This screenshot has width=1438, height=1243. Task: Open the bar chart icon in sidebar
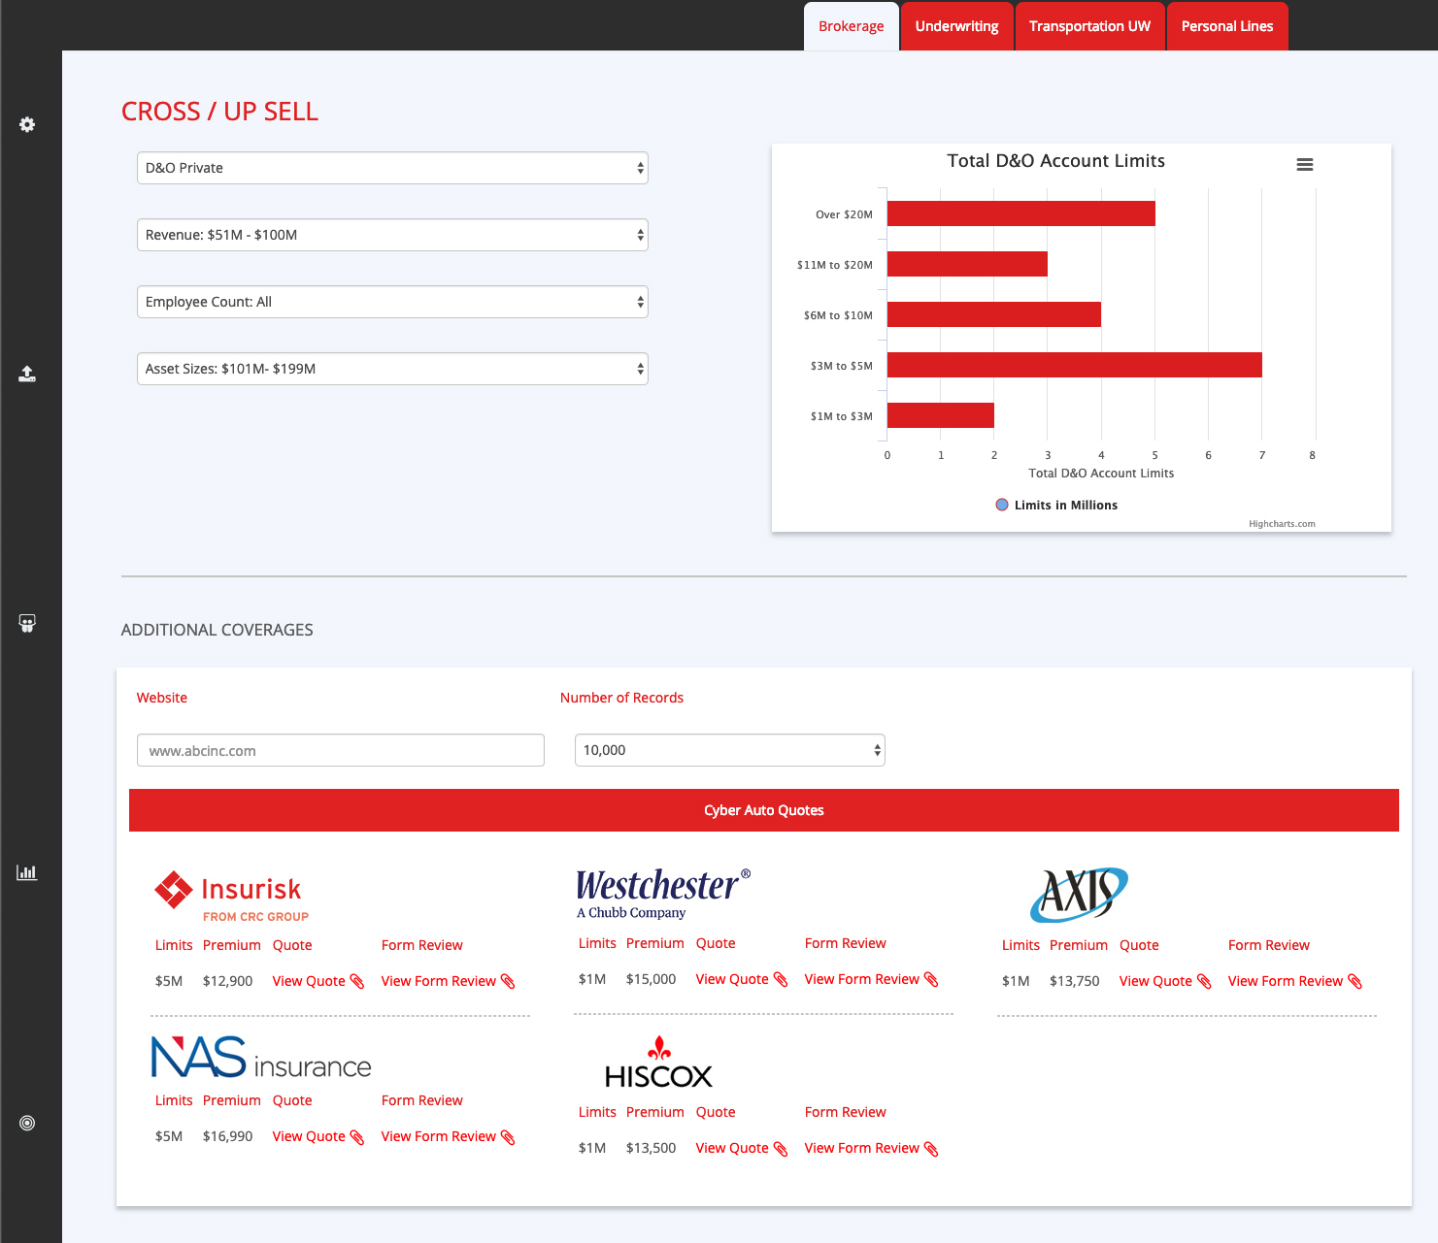27,872
